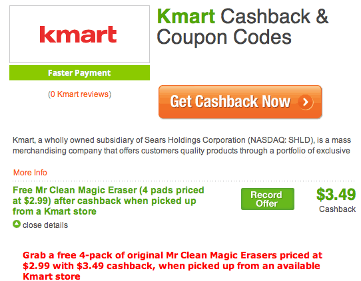Click the green Faster Payment banner
361x281 pixels.
click(x=79, y=73)
